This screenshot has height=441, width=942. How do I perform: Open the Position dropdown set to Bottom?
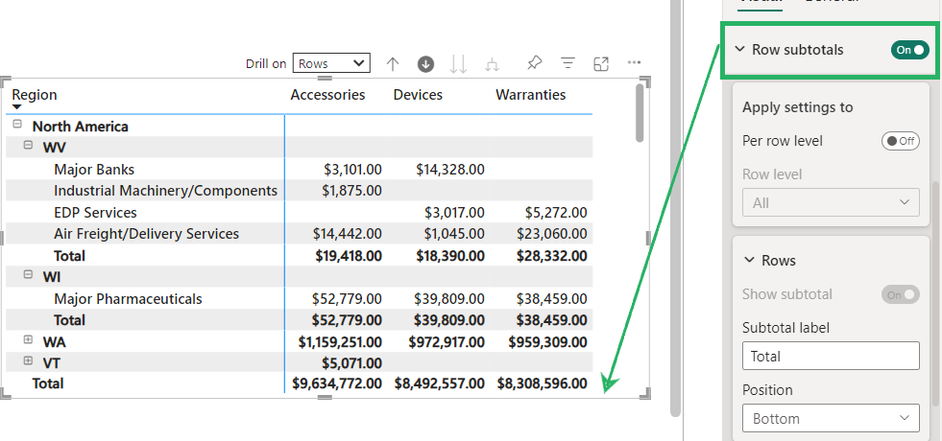831,418
